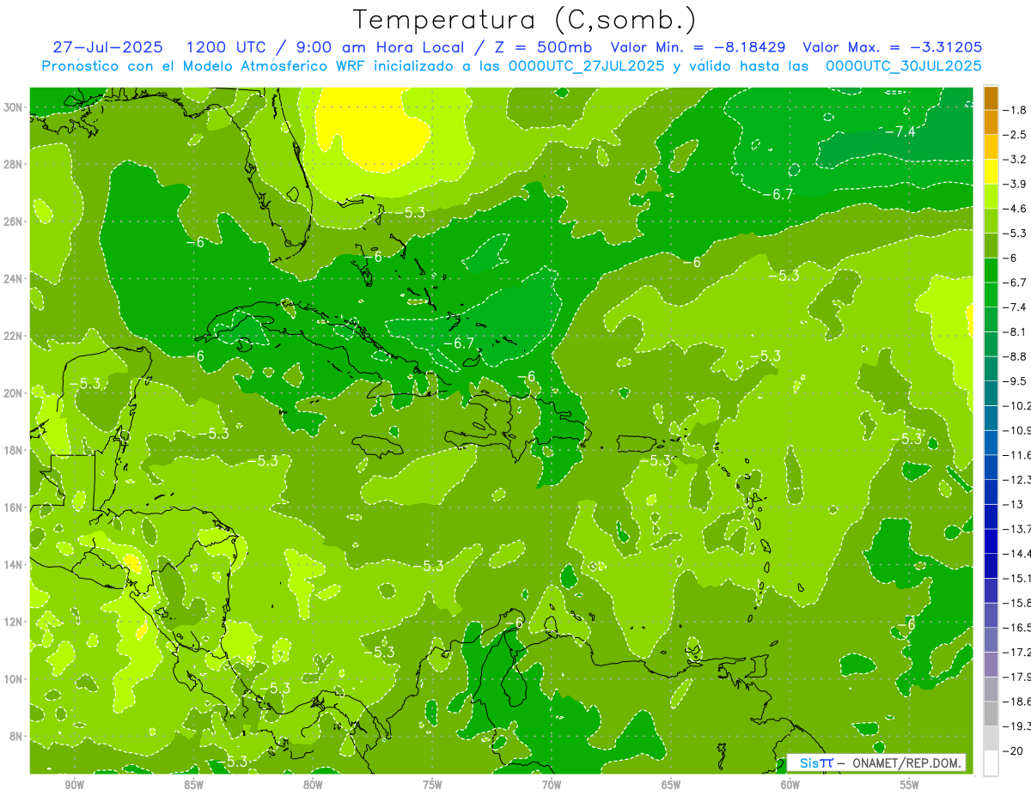Click the 28N latitude axis label

pos(15,164)
